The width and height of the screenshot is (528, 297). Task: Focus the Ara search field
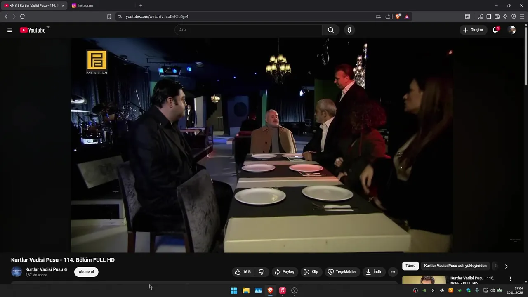tap(248, 30)
